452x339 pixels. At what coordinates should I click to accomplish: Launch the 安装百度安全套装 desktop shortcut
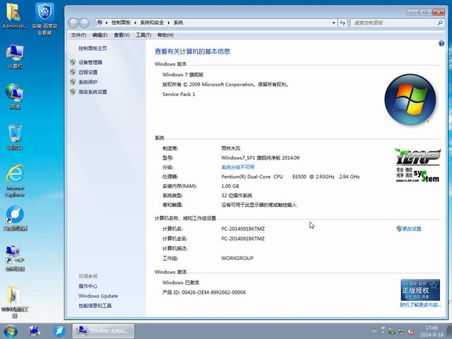(x=44, y=19)
